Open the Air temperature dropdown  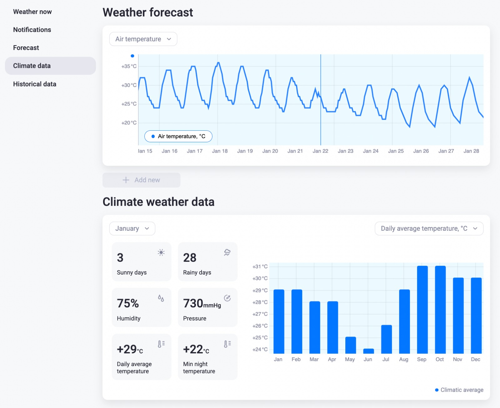click(x=143, y=39)
